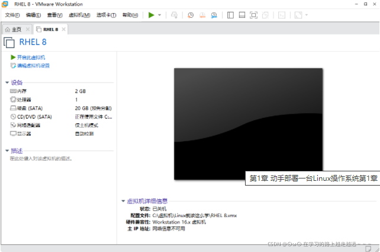380x252 pixels.
Task: Click the 2 GB memory value
Action: (x=80, y=91)
